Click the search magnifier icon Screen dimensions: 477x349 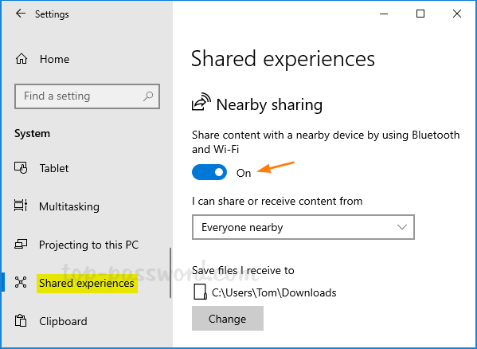[x=148, y=96]
